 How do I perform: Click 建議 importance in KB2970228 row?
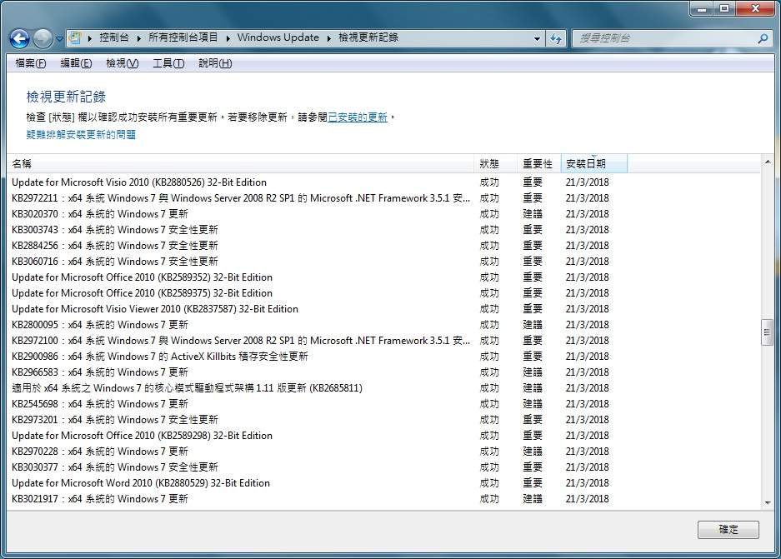(x=533, y=452)
